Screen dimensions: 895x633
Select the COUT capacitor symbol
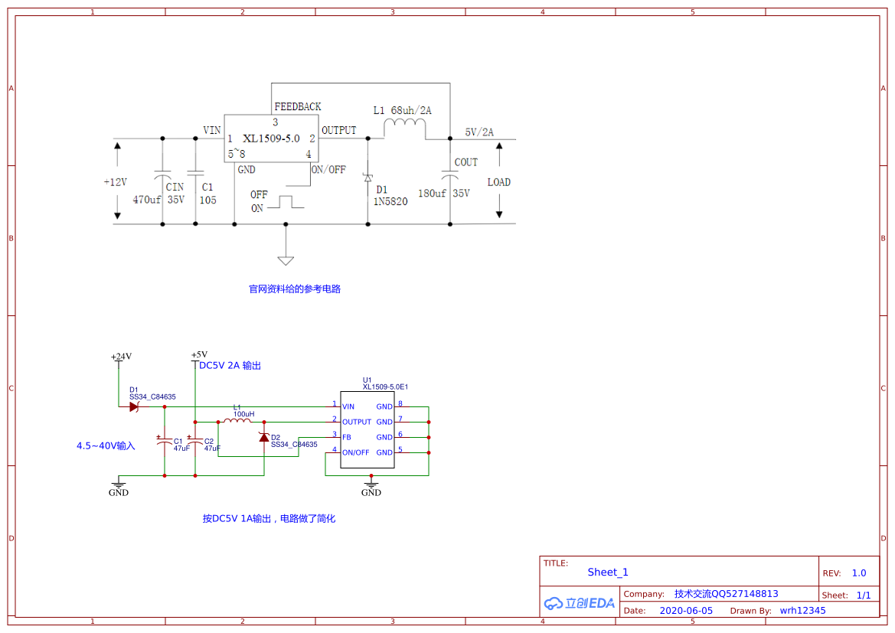(x=449, y=175)
